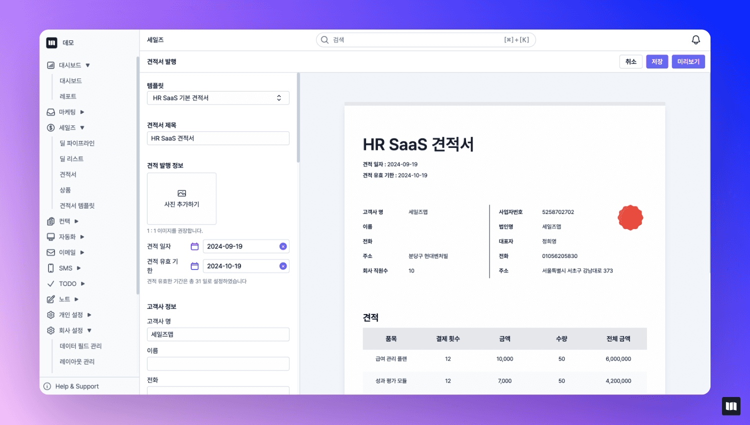Click the 세일즈 dollar icon
The height and width of the screenshot is (425, 750).
point(50,127)
